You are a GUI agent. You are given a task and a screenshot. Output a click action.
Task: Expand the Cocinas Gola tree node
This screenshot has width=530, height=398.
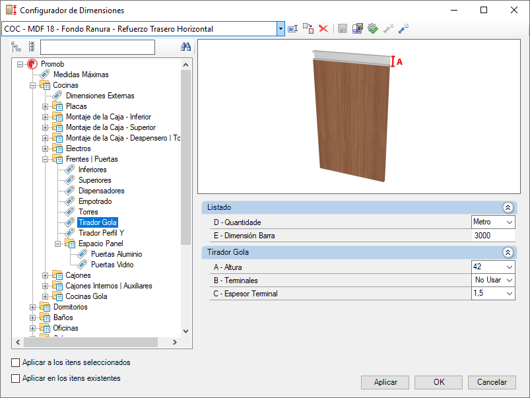click(45, 296)
